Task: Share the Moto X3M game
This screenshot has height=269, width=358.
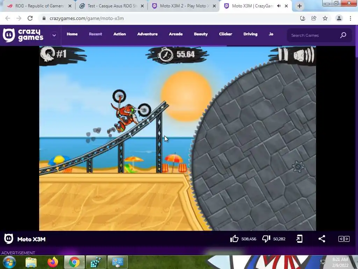Action: (322, 239)
